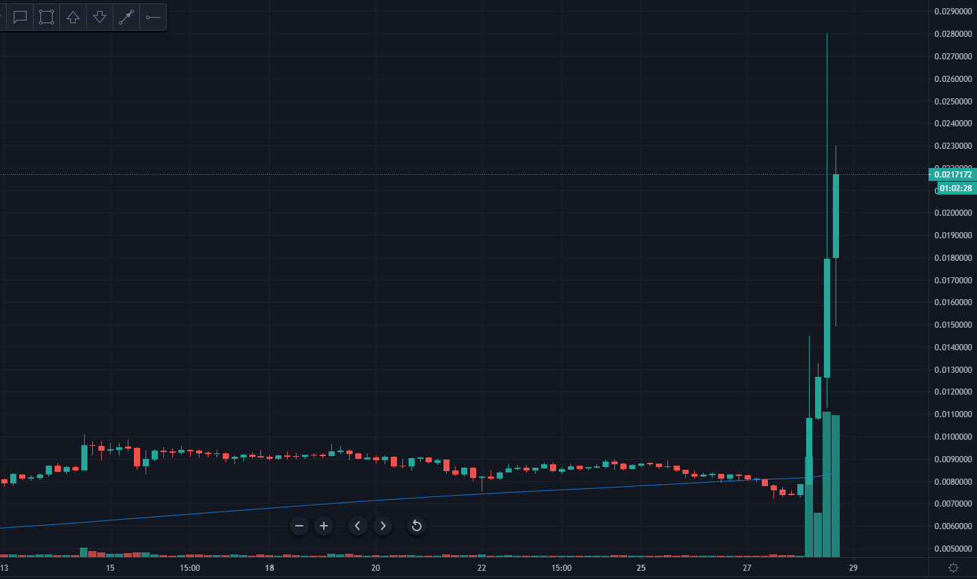Pick the arrow-up marker tool

pos(72,17)
